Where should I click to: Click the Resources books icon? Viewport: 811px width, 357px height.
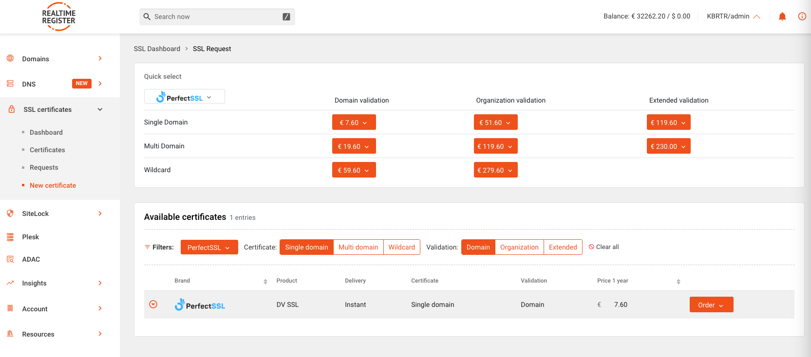click(x=10, y=334)
